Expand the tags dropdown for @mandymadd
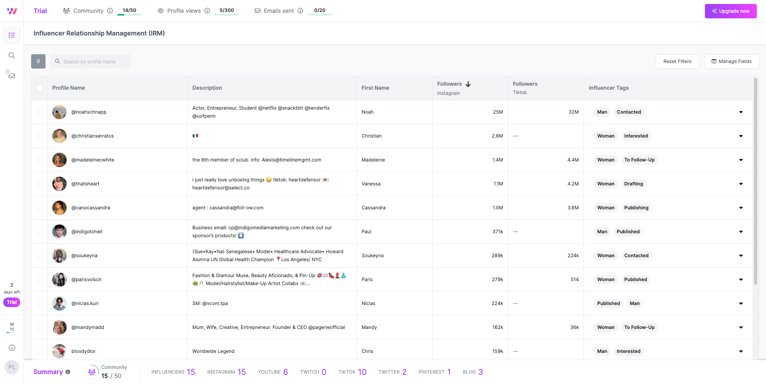The width and height of the screenshot is (766, 384). 741,327
